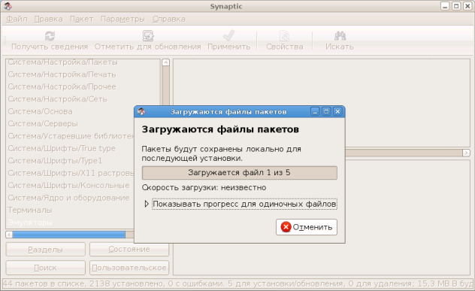Viewport: 475px width, 291px height.
Task: Click the package list scroll-right arrow
Action: (x=466, y=153)
